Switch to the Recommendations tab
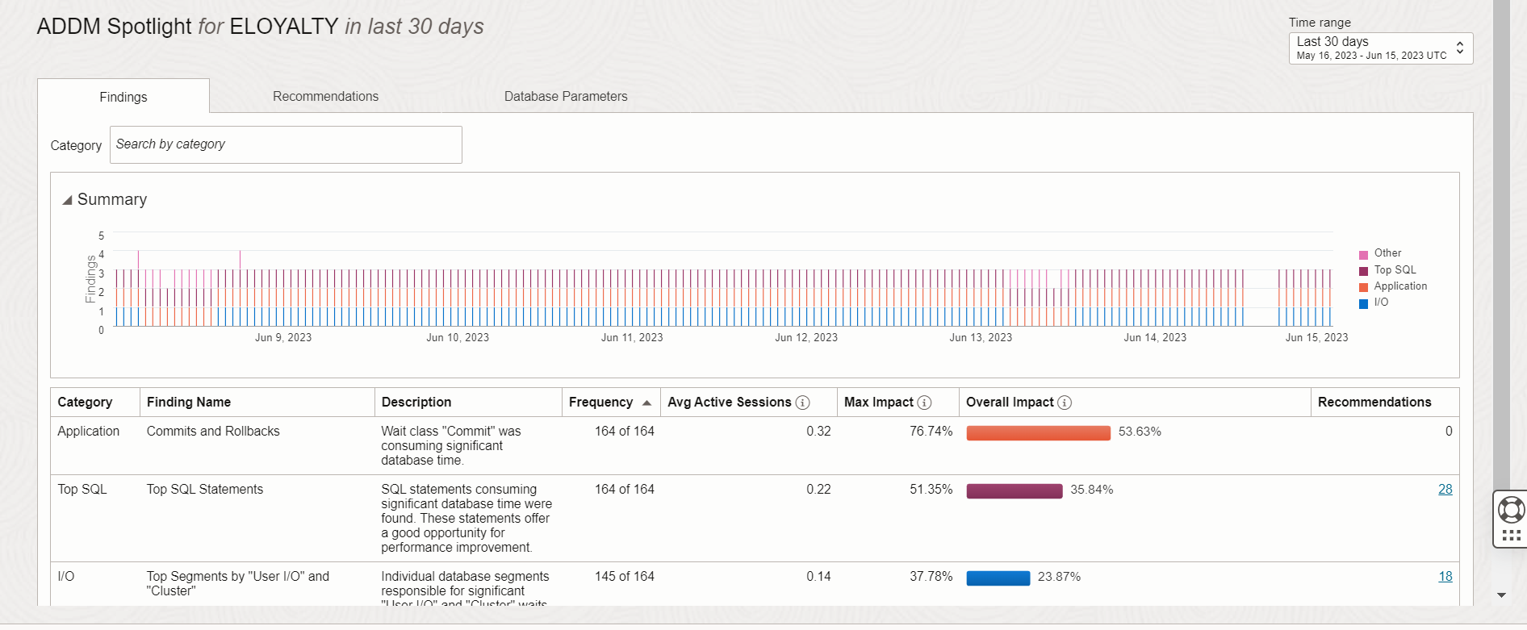 [x=325, y=97]
